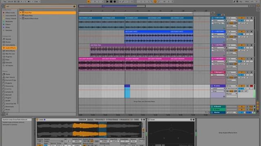261x146 pixels.
Task: Open the Filters collection
Action: [x=8, y=24]
